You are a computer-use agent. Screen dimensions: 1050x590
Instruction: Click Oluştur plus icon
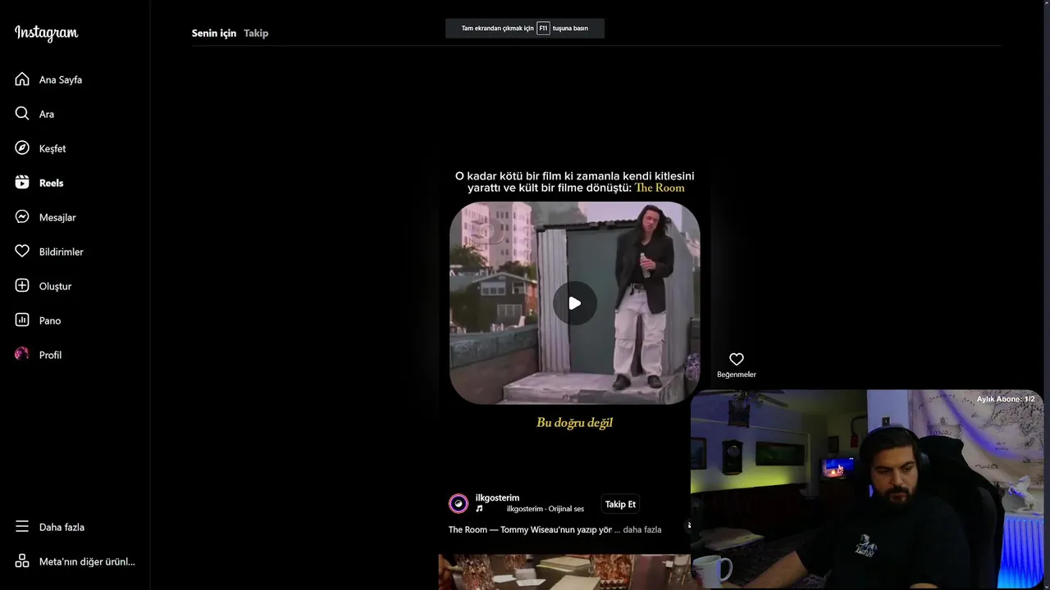22,286
